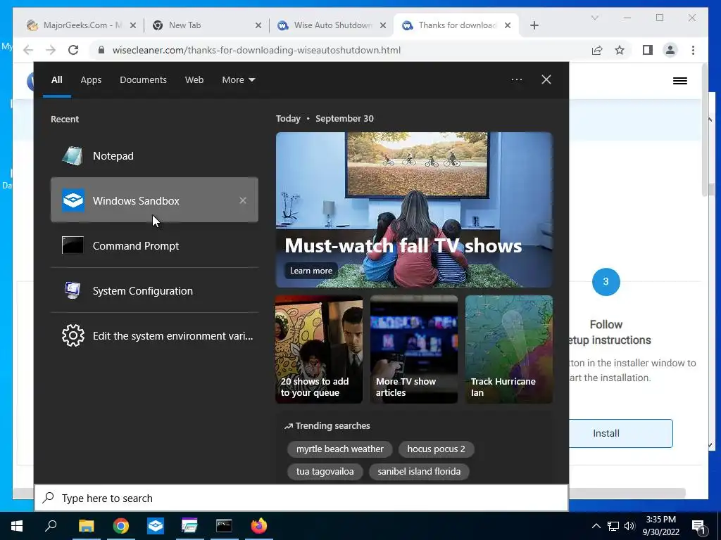Open search panel options ellipsis menu
Viewport: 721px width, 540px height.
pyautogui.click(x=516, y=79)
